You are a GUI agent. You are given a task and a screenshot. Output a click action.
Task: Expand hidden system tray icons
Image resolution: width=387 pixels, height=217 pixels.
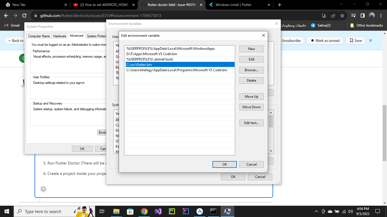click(316, 211)
